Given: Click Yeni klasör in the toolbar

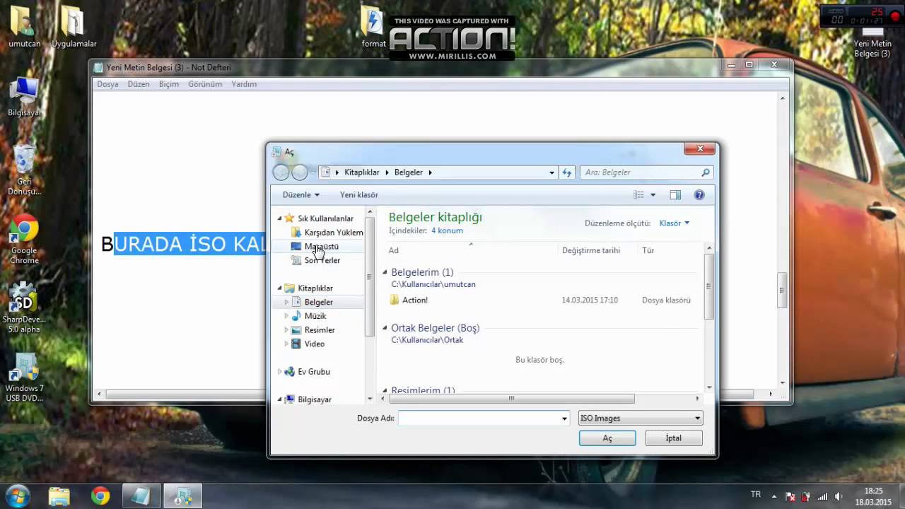Looking at the screenshot, I should (359, 195).
